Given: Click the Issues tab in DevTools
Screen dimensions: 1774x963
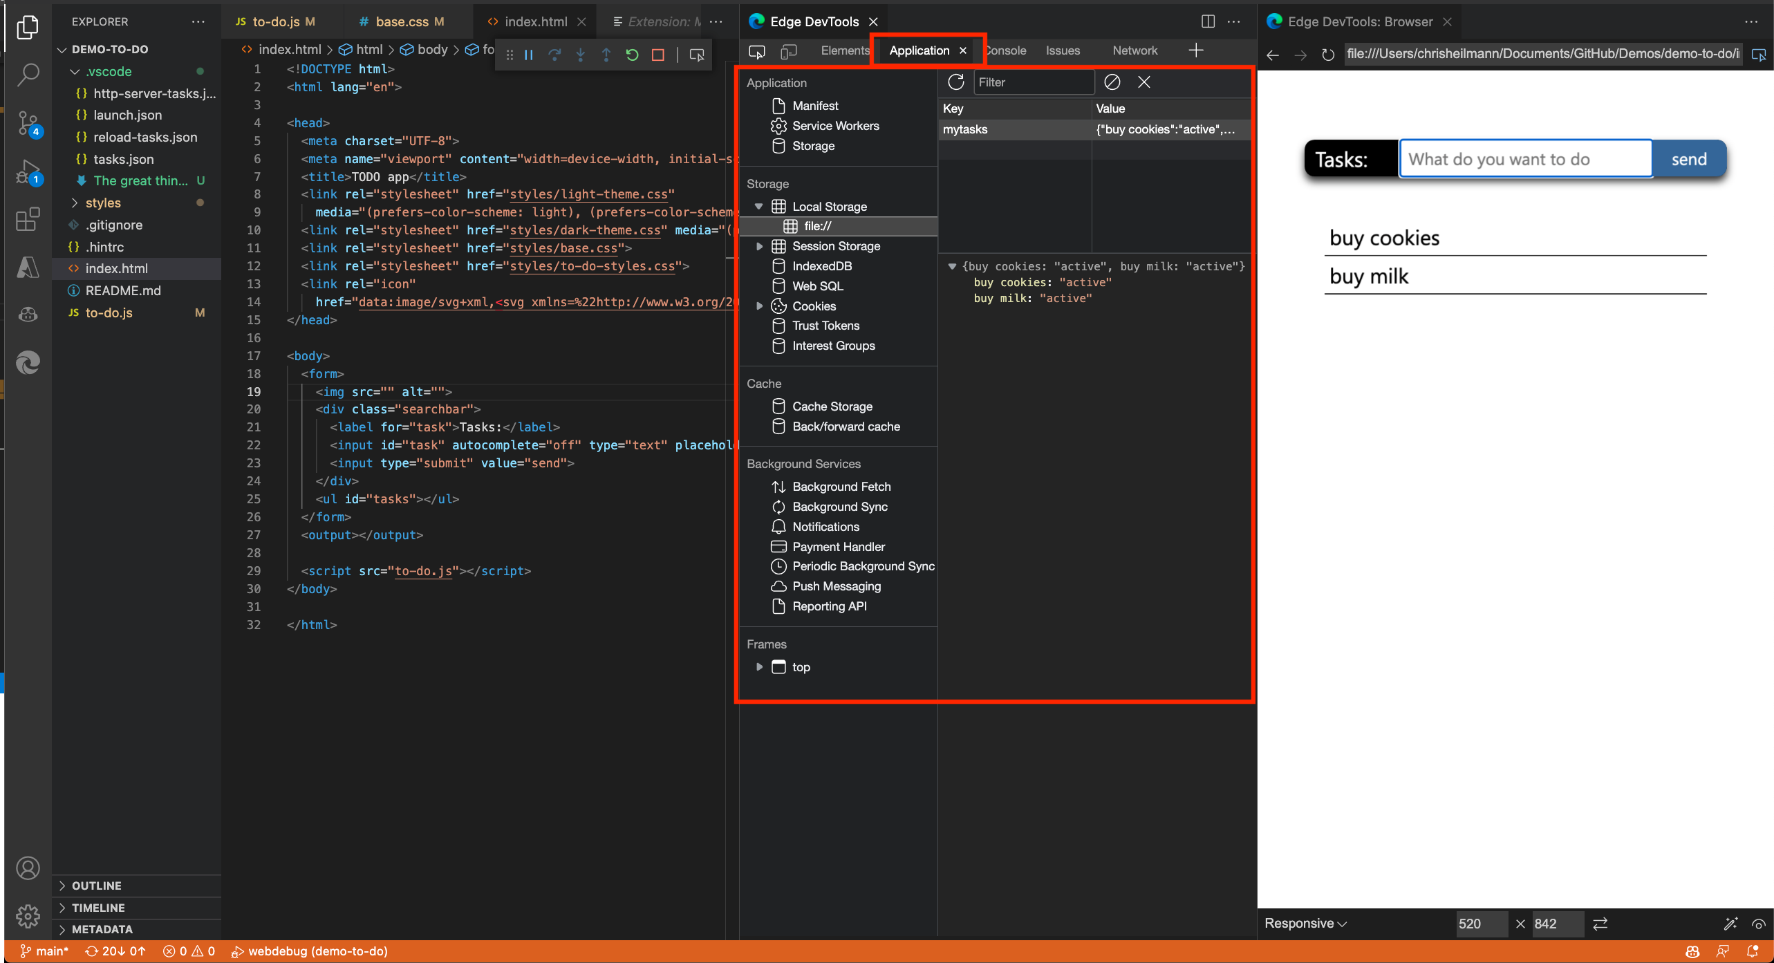Looking at the screenshot, I should tap(1063, 48).
